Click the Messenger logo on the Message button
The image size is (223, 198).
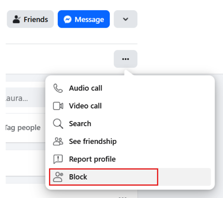pyautogui.click(x=68, y=20)
